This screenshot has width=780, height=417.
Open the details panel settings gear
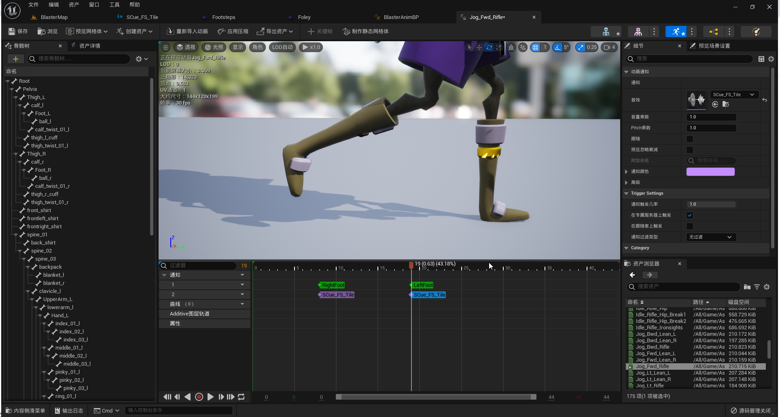pyautogui.click(x=771, y=59)
